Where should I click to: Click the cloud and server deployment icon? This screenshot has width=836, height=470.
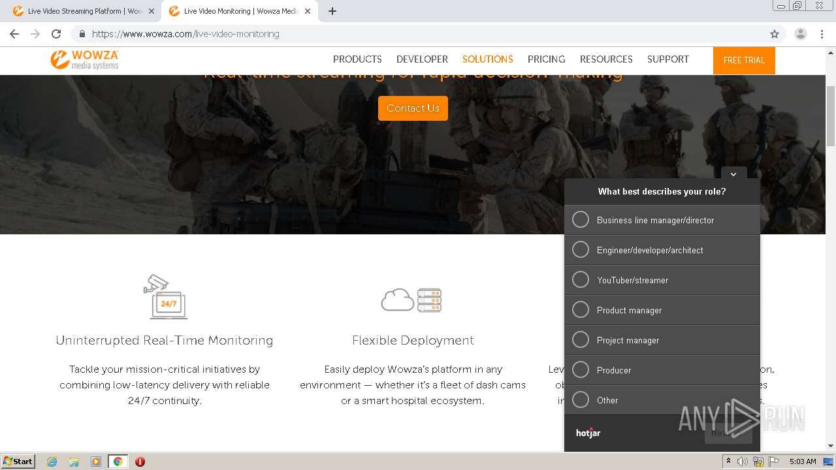click(411, 300)
